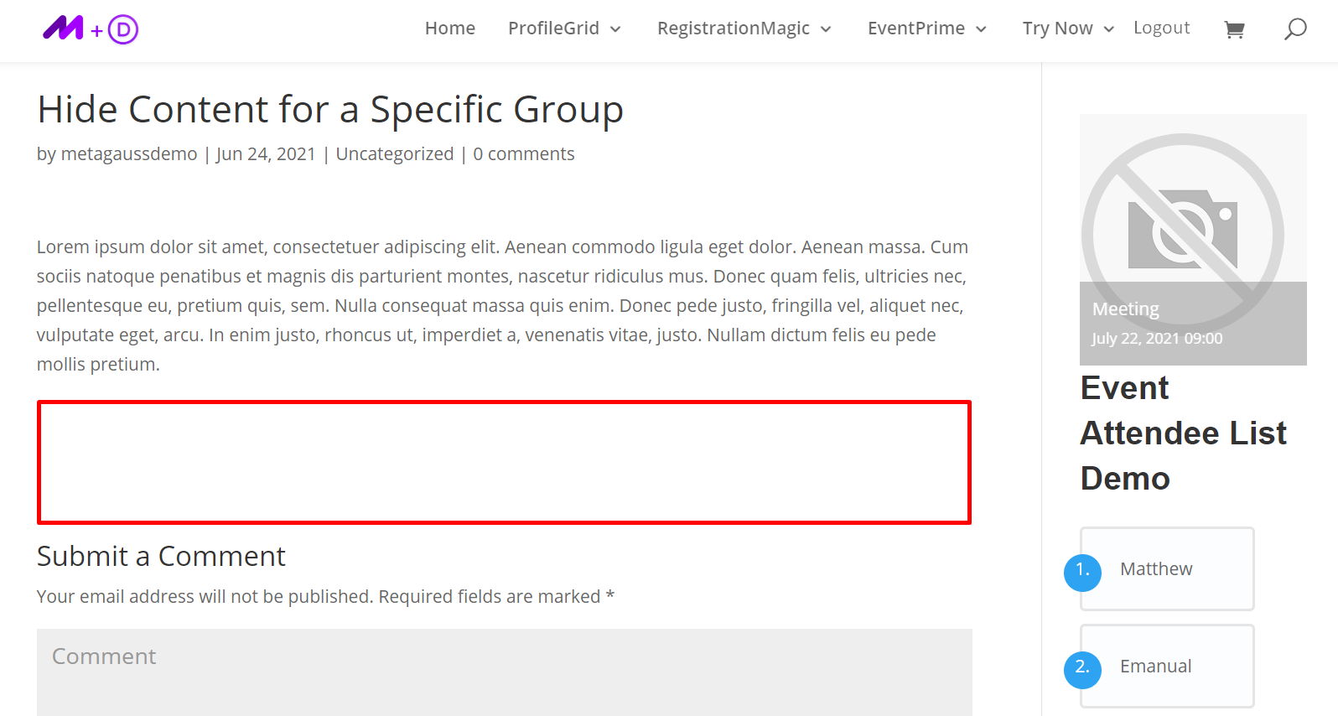Click the number 2 attendee badge
This screenshot has height=716, width=1338.
pos(1082,668)
